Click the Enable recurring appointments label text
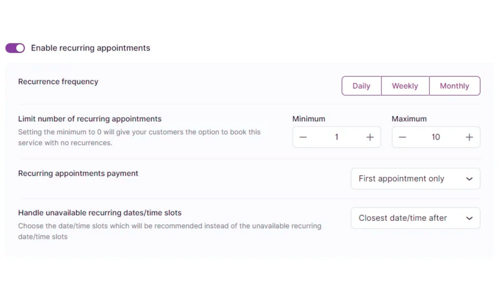Image resolution: width=502 pixels, height=282 pixels. [91, 48]
